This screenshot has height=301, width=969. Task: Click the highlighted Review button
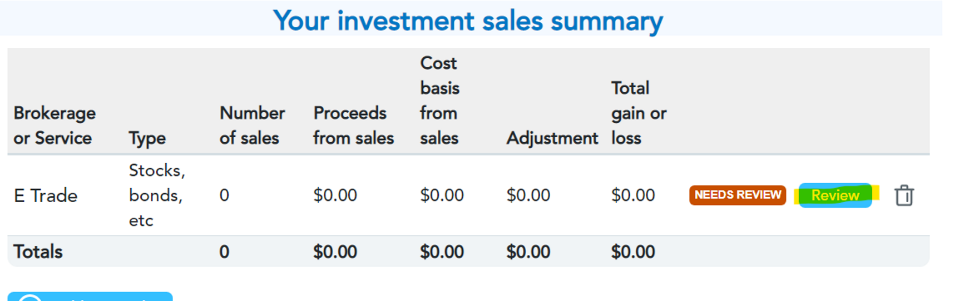pos(835,195)
